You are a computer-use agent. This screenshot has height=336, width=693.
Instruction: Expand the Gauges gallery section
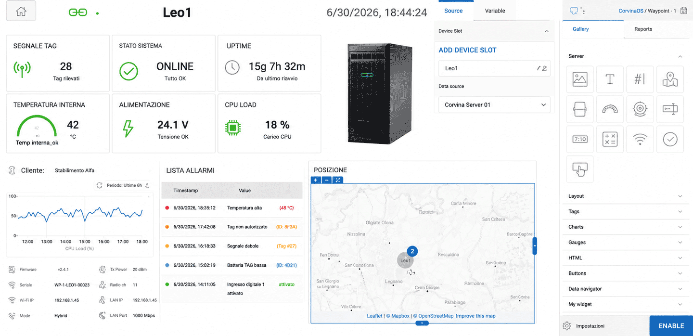[626, 242]
